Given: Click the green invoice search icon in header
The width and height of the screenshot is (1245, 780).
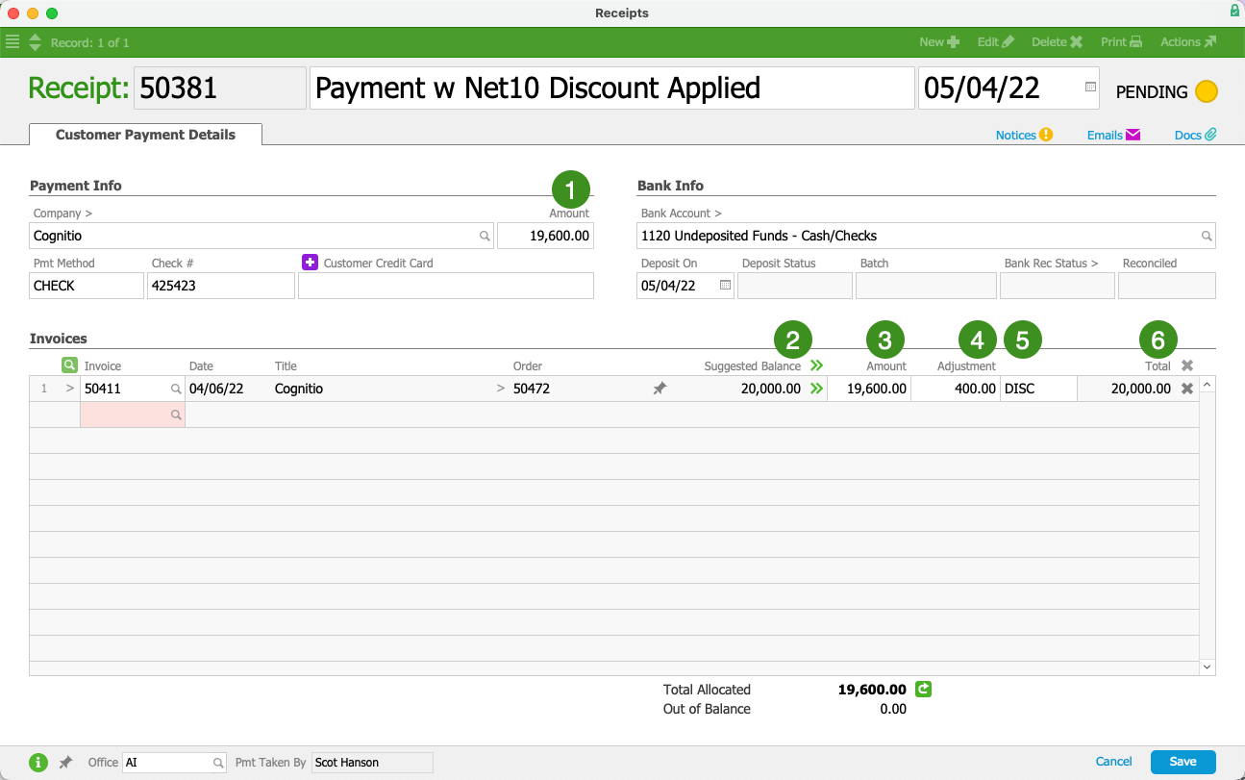Looking at the screenshot, I should pos(69,365).
